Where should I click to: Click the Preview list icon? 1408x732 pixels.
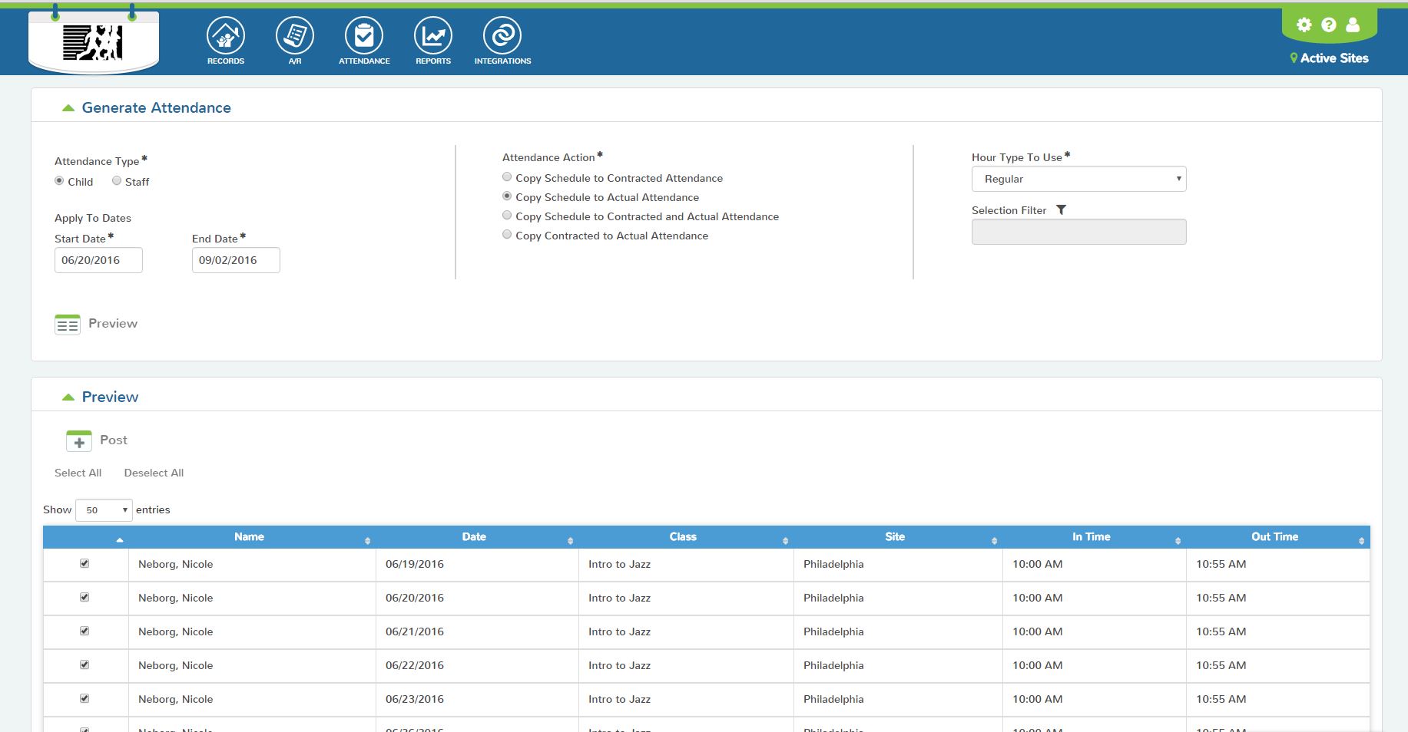[68, 325]
